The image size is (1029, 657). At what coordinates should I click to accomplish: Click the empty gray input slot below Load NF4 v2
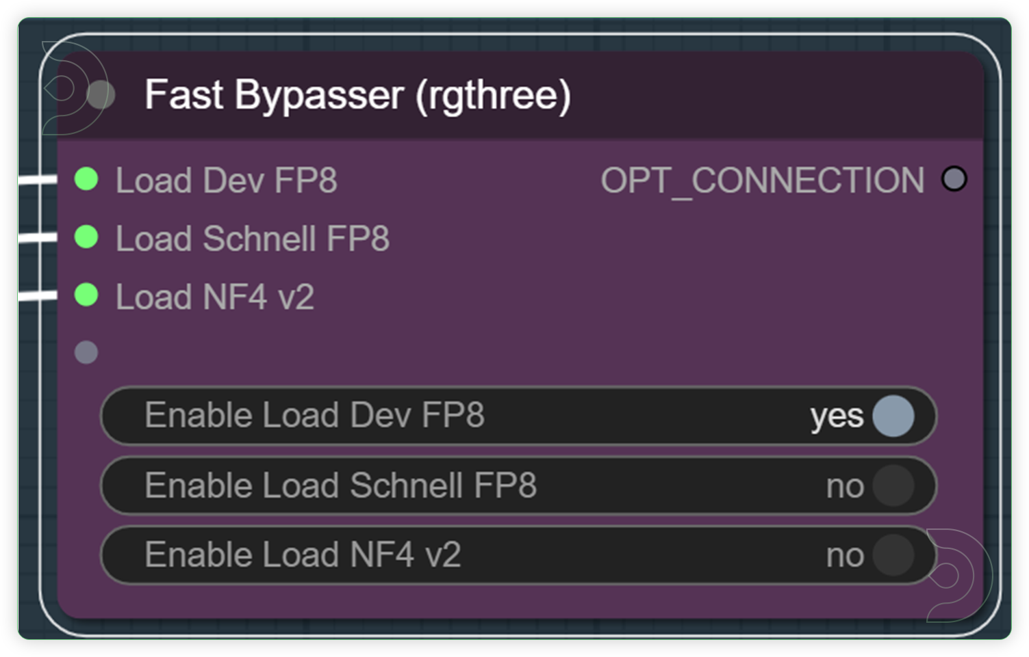tap(86, 351)
